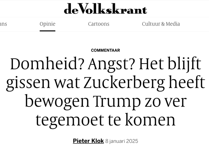Select the partially visible tab ending in 'nns'

pos(3,24)
